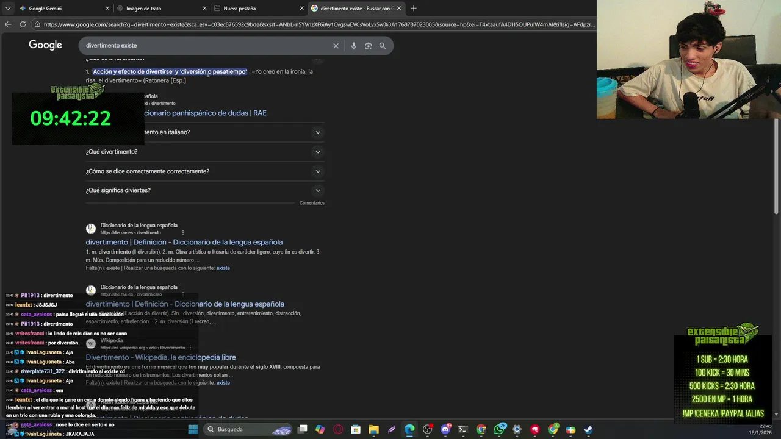
Task: Open the Opera browser taskbar icon
Action: tap(338, 429)
